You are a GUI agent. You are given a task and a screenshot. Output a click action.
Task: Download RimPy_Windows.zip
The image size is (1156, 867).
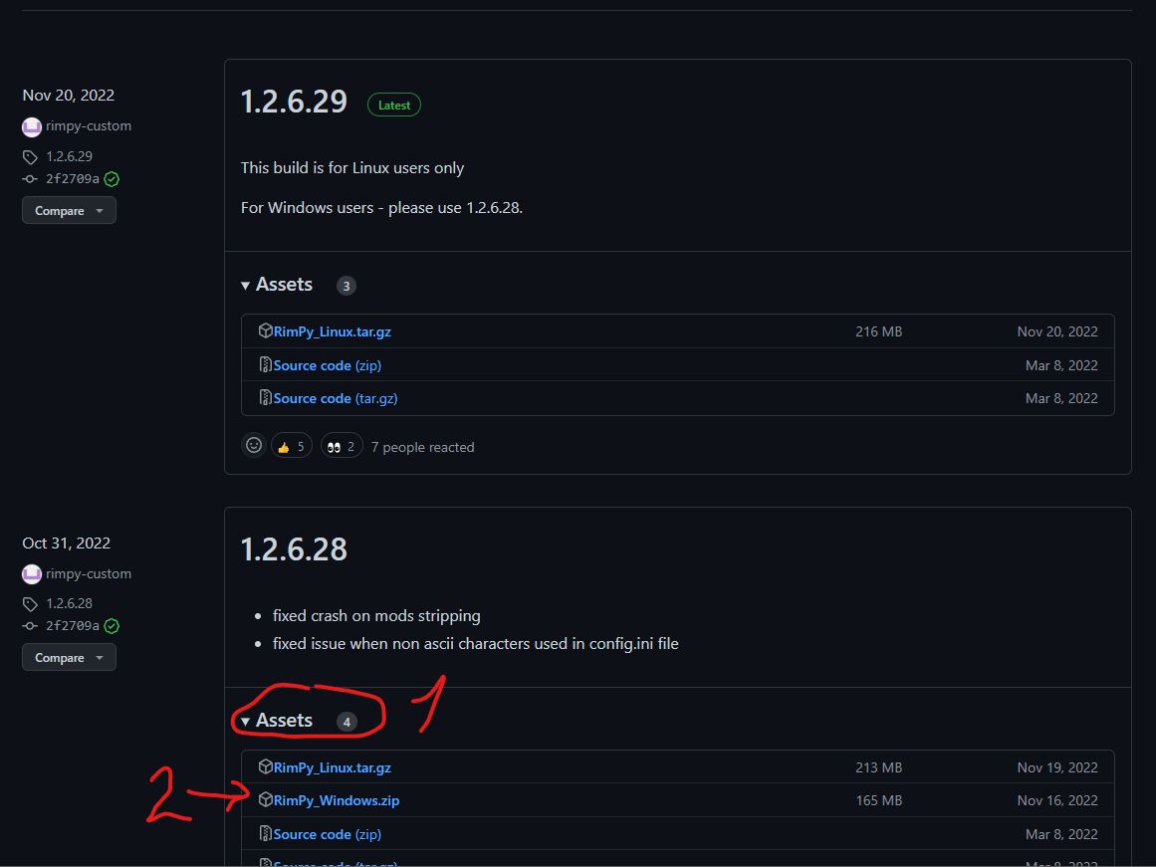tap(336, 800)
